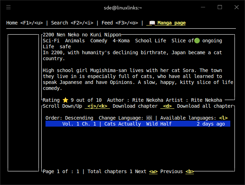Select the Manga page tab
Viewport: 245px width, 185px height.
[171, 23]
